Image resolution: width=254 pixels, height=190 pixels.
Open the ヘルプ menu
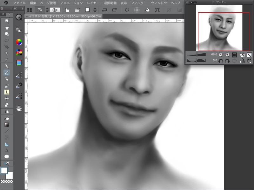(176, 3)
